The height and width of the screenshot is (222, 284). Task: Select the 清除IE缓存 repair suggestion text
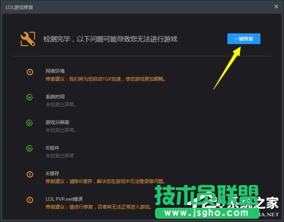[105, 181]
